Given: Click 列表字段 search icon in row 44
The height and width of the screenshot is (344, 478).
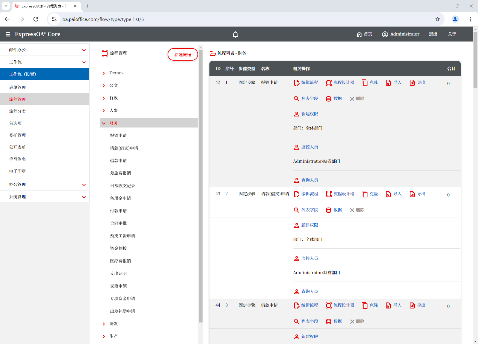Looking at the screenshot, I should click(296, 322).
